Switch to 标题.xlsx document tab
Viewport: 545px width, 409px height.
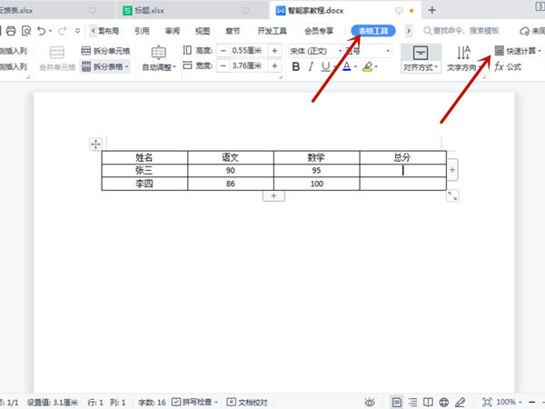(192, 10)
